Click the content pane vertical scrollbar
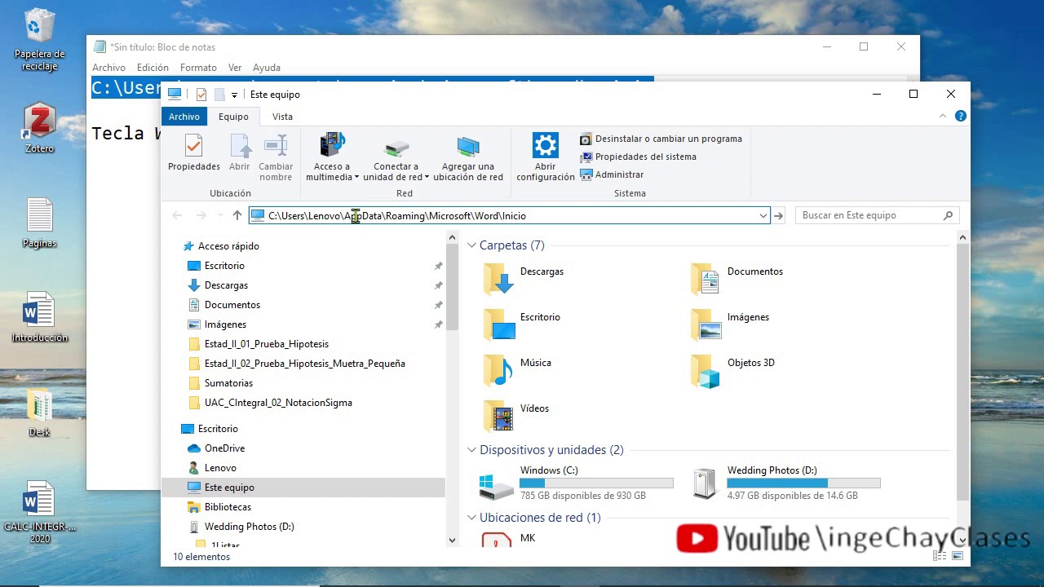 (x=963, y=371)
